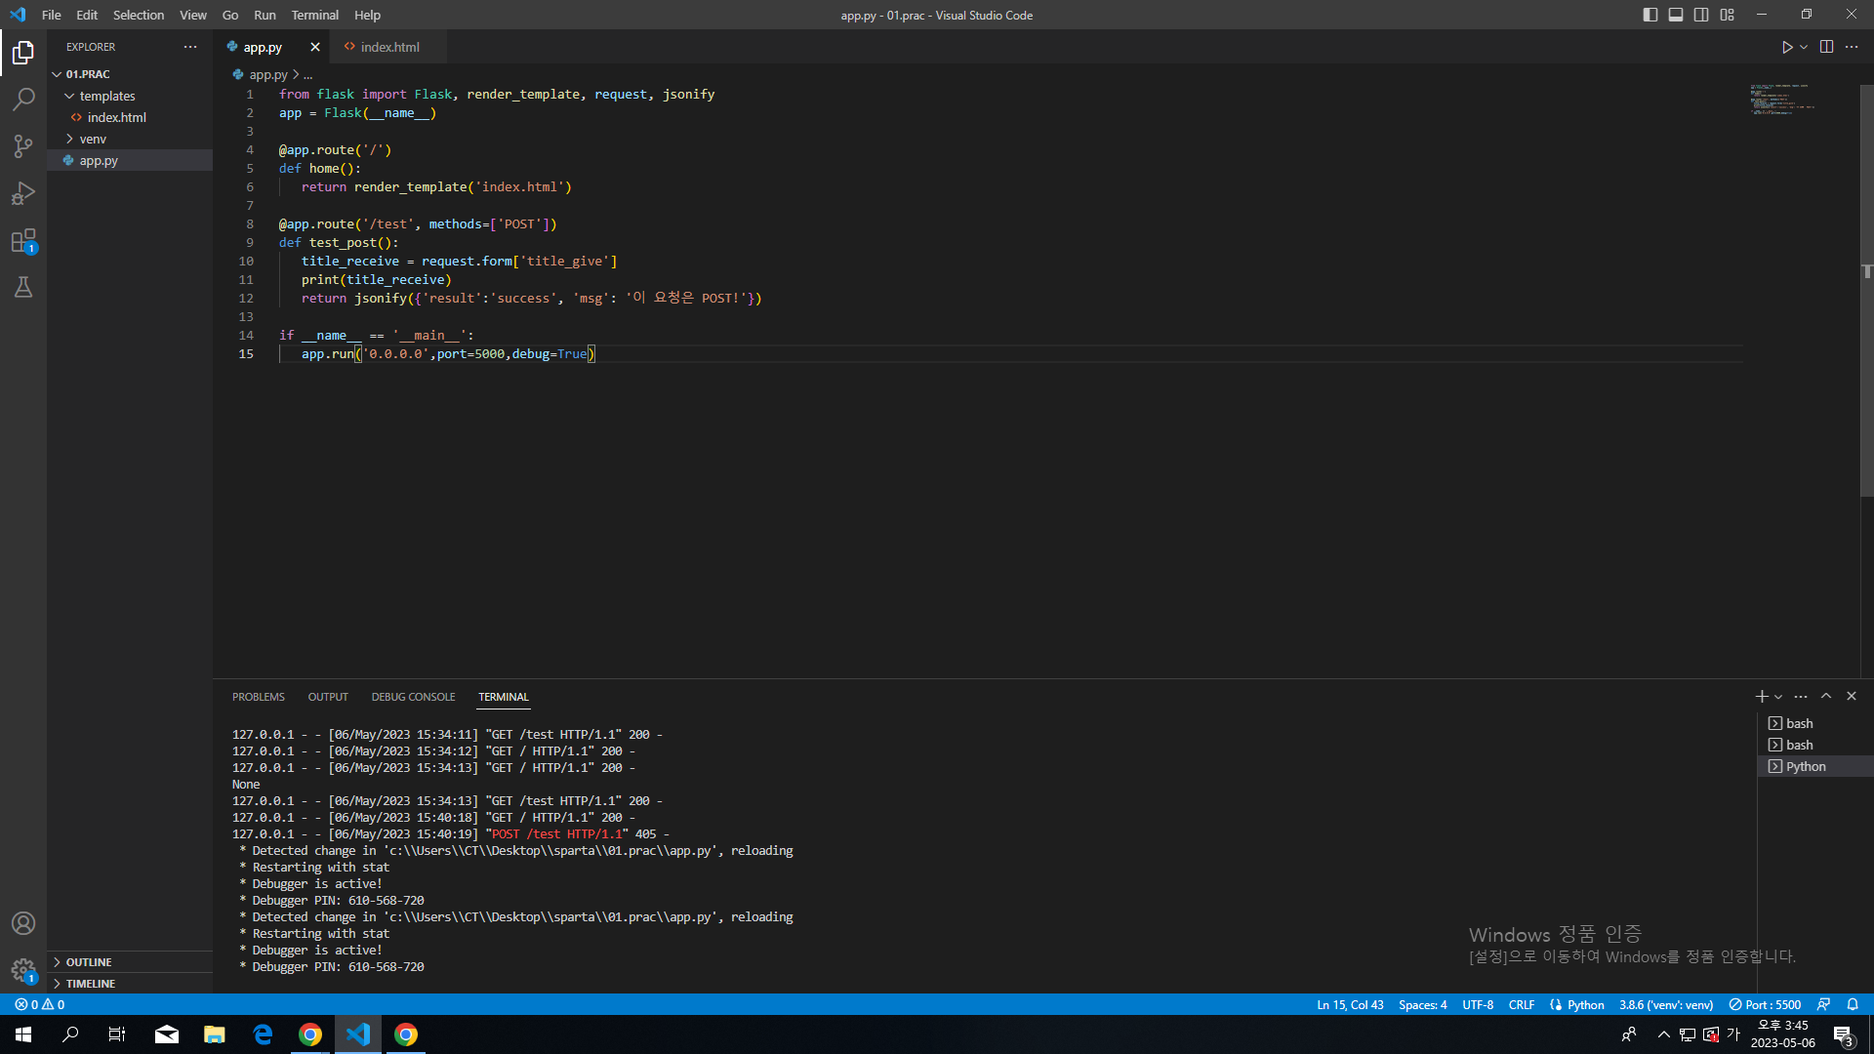Open the Accounts menu icon
Screen dimensions: 1874x1054
[x=23, y=923]
